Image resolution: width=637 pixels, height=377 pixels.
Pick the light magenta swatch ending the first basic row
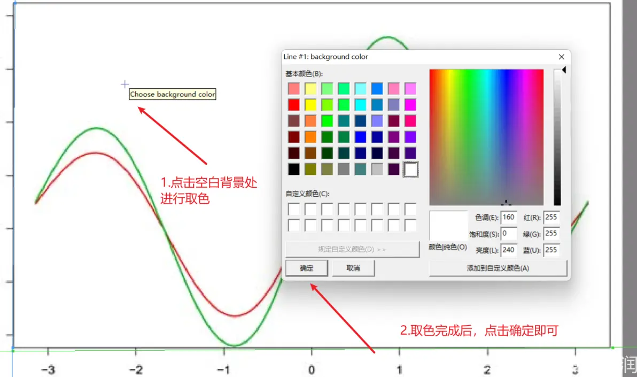point(410,88)
